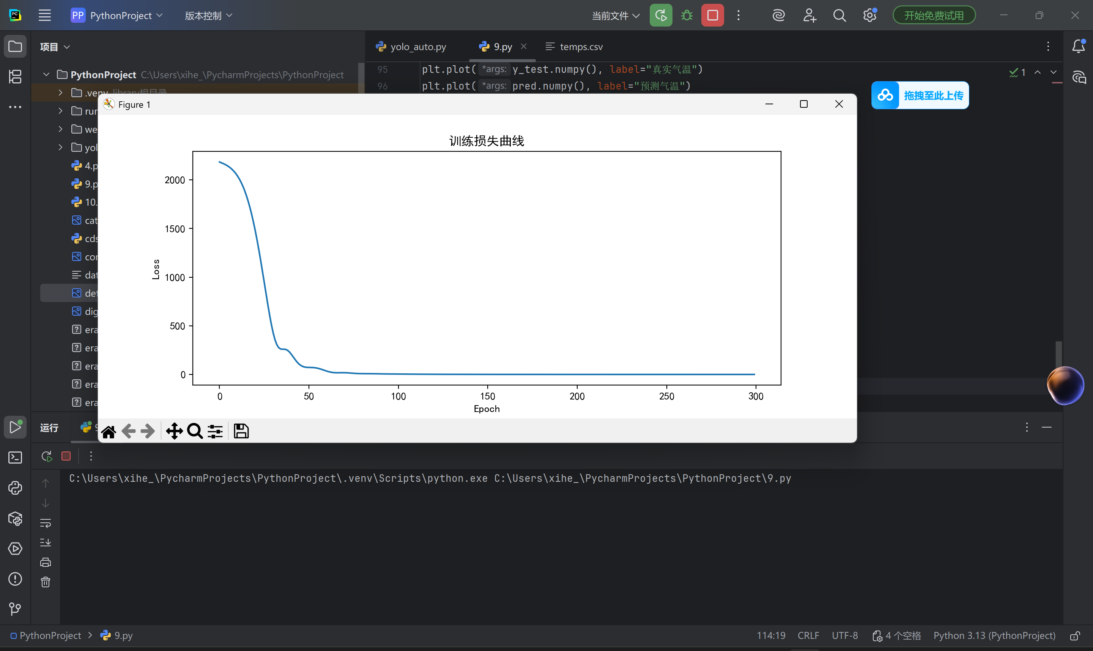Expand the .venv folder in project tree

point(61,93)
